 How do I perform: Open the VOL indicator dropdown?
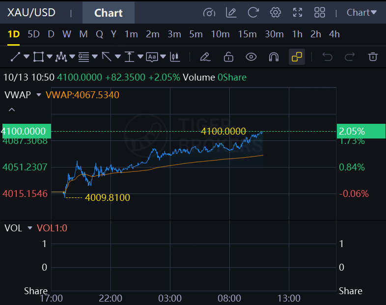click(x=29, y=228)
